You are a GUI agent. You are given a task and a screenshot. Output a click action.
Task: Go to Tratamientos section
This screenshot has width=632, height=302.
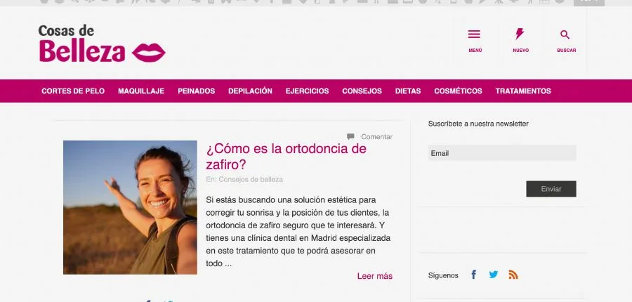(523, 91)
